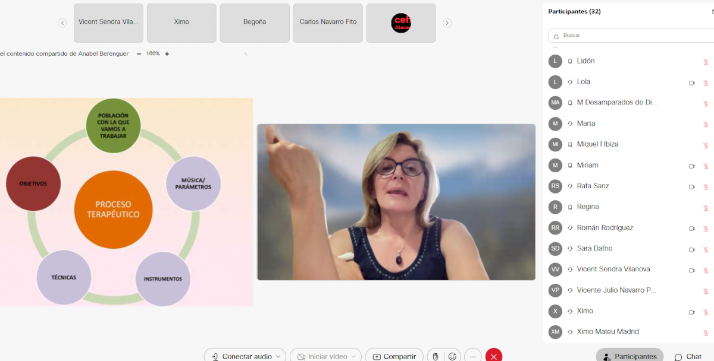Zoom in shared content with plus

[x=167, y=54]
